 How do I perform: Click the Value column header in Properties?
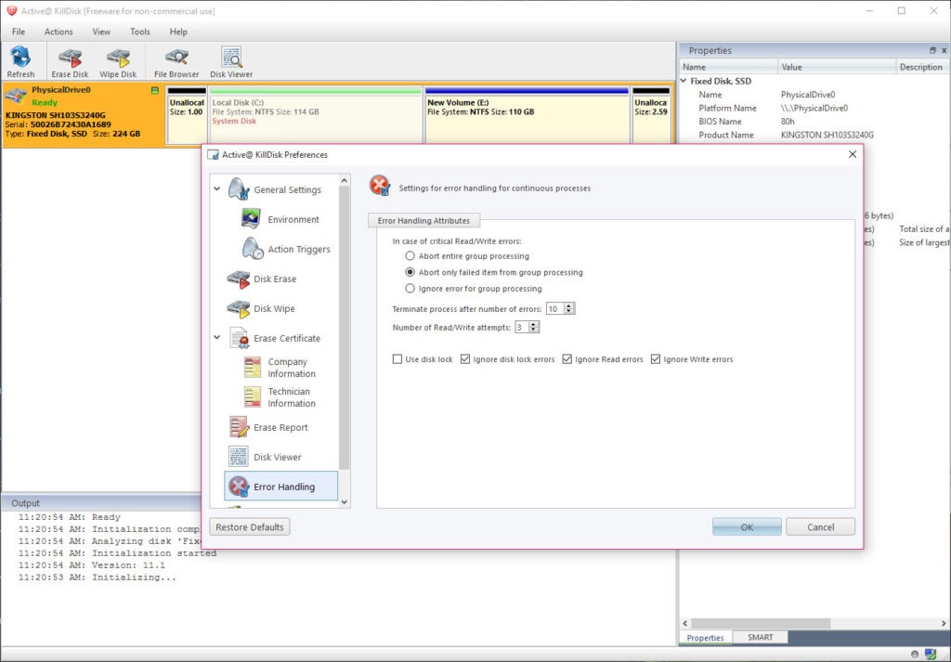(x=837, y=67)
